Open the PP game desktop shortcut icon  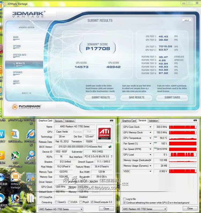click(x=31, y=156)
